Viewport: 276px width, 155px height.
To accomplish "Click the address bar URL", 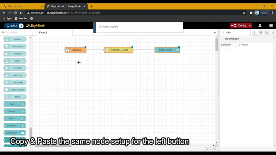I will coord(73,13).
